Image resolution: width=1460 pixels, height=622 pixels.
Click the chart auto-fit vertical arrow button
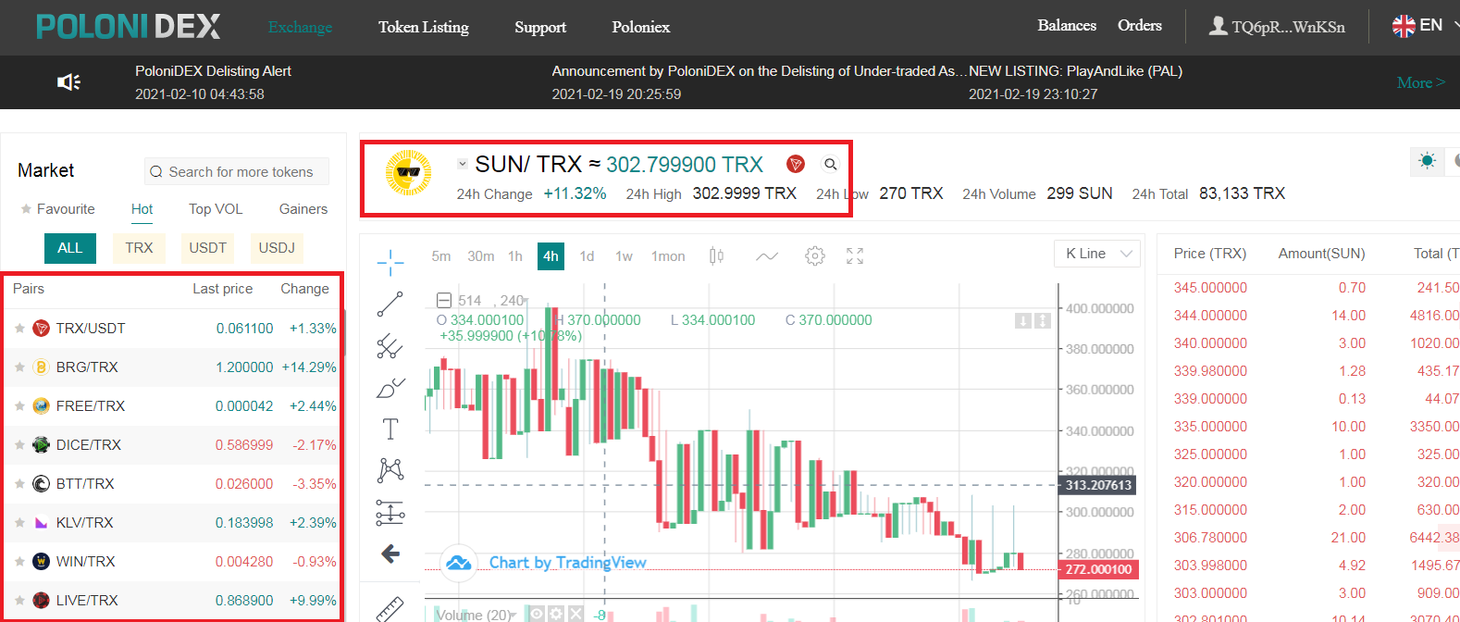coord(1043,321)
